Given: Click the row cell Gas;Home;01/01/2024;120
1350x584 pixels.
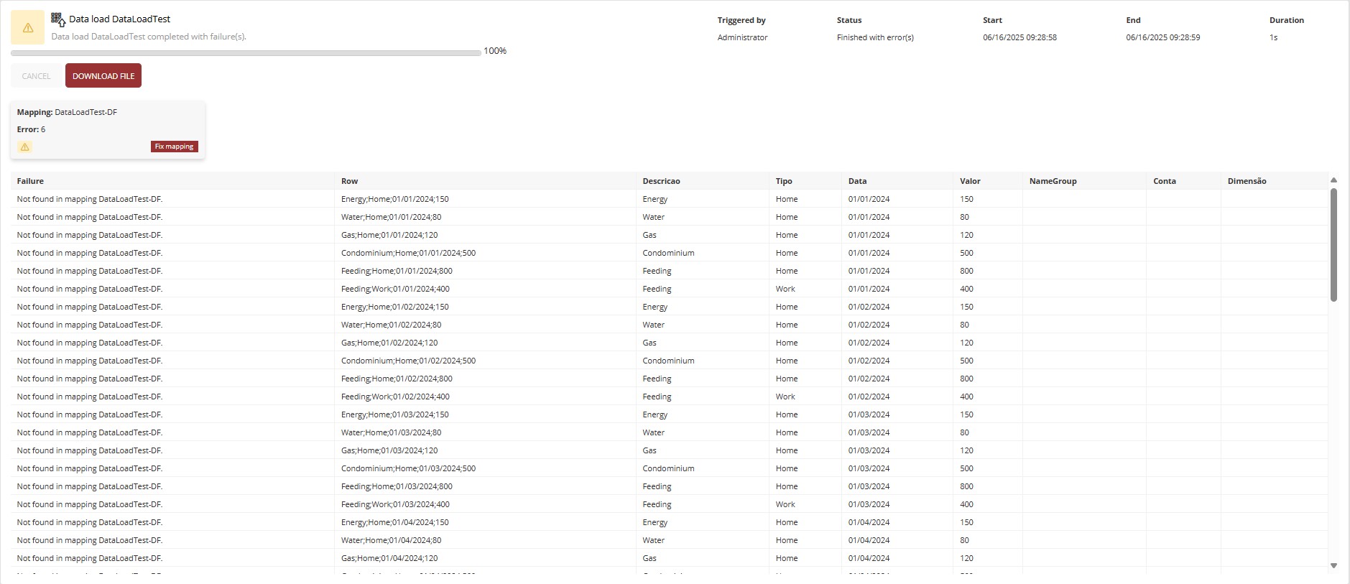Looking at the screenshot, I should pyautogui.click(x=486, y=235).
